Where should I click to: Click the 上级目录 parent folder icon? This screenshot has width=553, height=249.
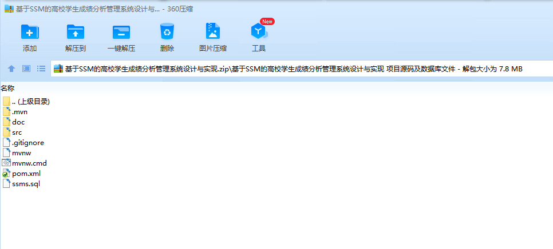point(6,102)
